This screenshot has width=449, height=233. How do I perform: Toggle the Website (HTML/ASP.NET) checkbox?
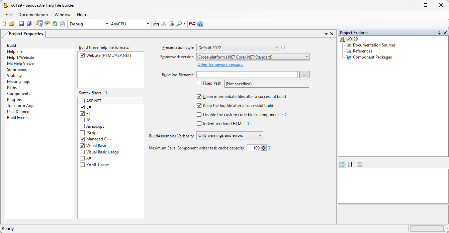82,55
